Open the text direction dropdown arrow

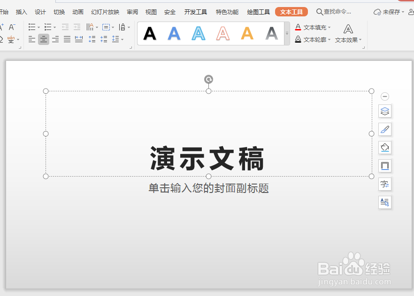coord(129,27)
